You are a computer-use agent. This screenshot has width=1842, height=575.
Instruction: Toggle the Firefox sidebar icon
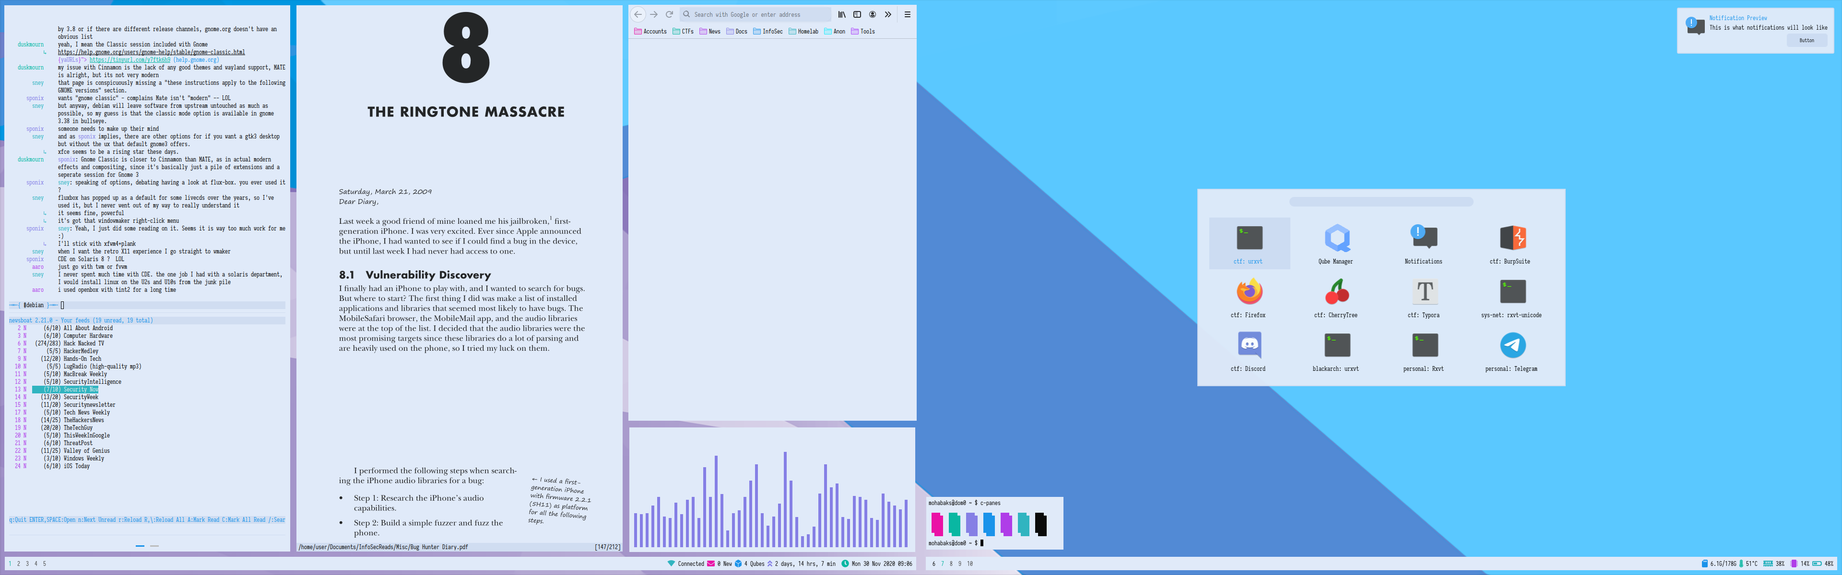click(857, 14)
